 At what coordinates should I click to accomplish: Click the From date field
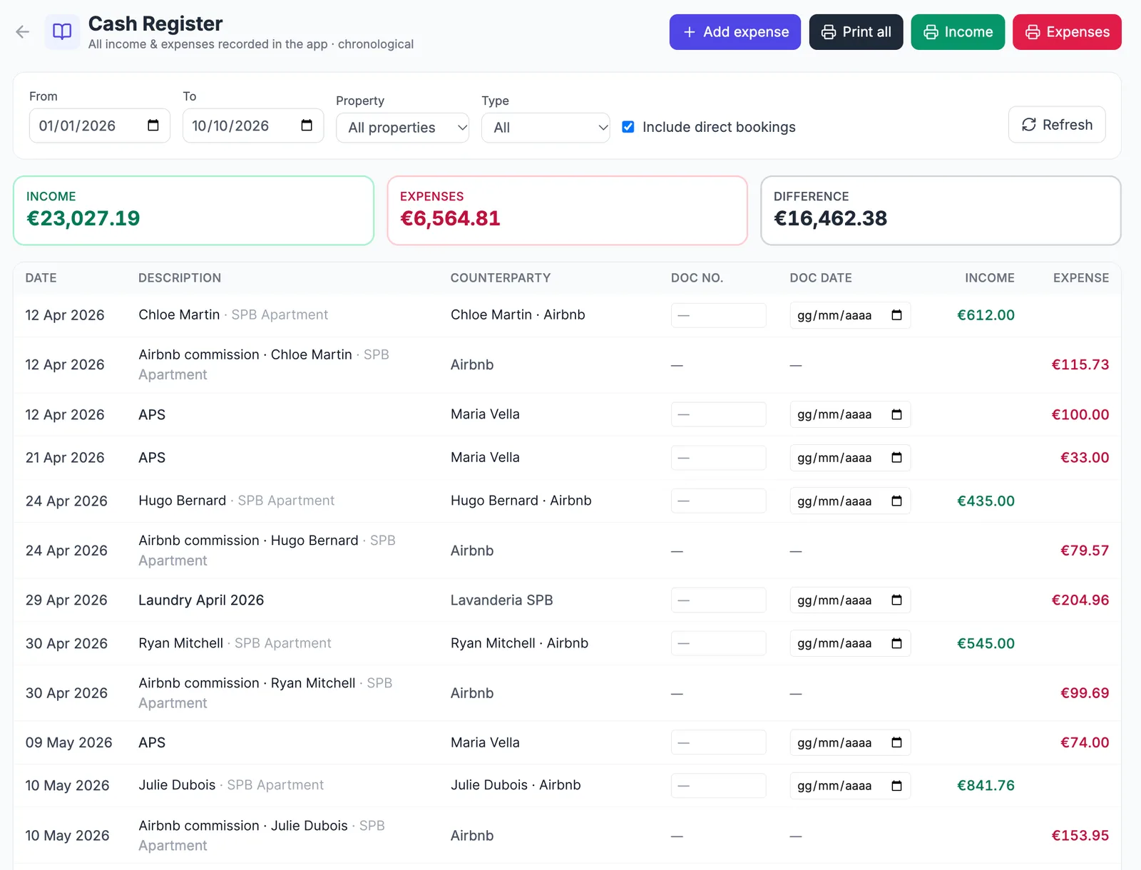pos(100,126)
